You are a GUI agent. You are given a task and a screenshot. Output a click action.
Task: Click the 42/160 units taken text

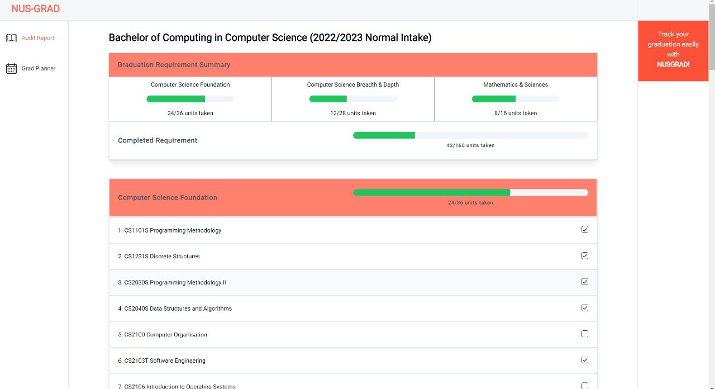tap(470, 145)
